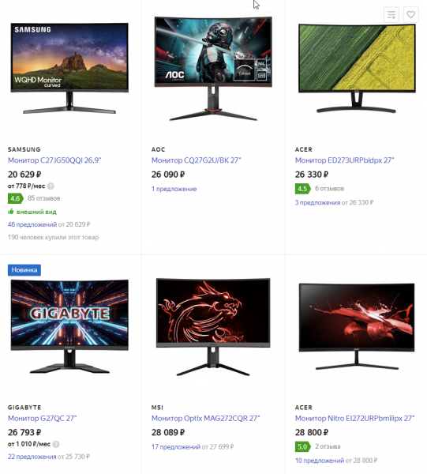Screen dimensions: 427x474
Task: Open Монитор ED273URPbidpx 27" product page
Action: [x=345, y=160]
